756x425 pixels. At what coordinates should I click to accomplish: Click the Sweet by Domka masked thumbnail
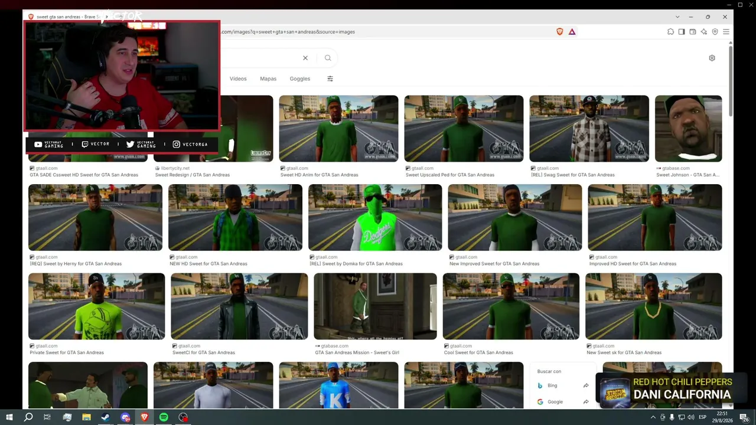pos(375,218)
